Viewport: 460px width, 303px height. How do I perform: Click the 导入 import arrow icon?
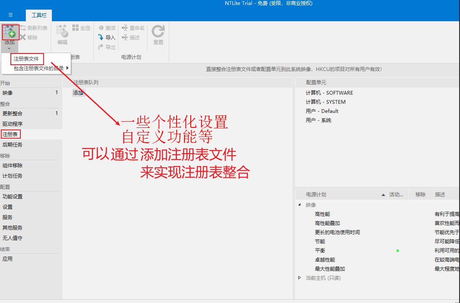tap(101, 37)
